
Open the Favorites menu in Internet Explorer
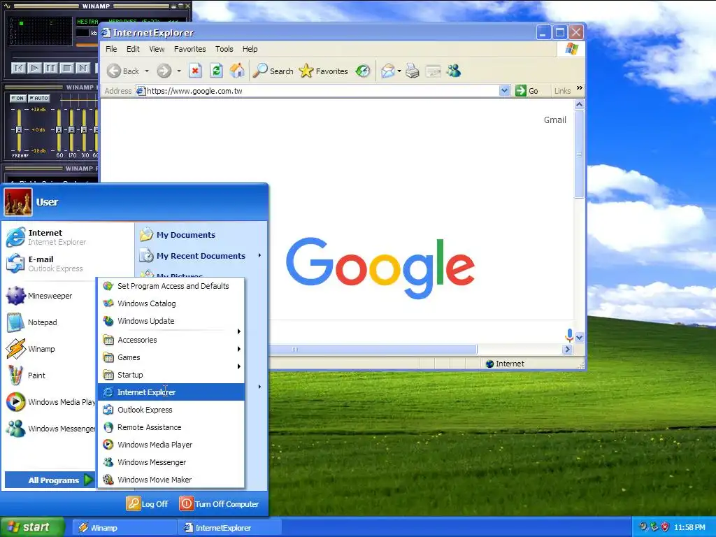[189, 49]
